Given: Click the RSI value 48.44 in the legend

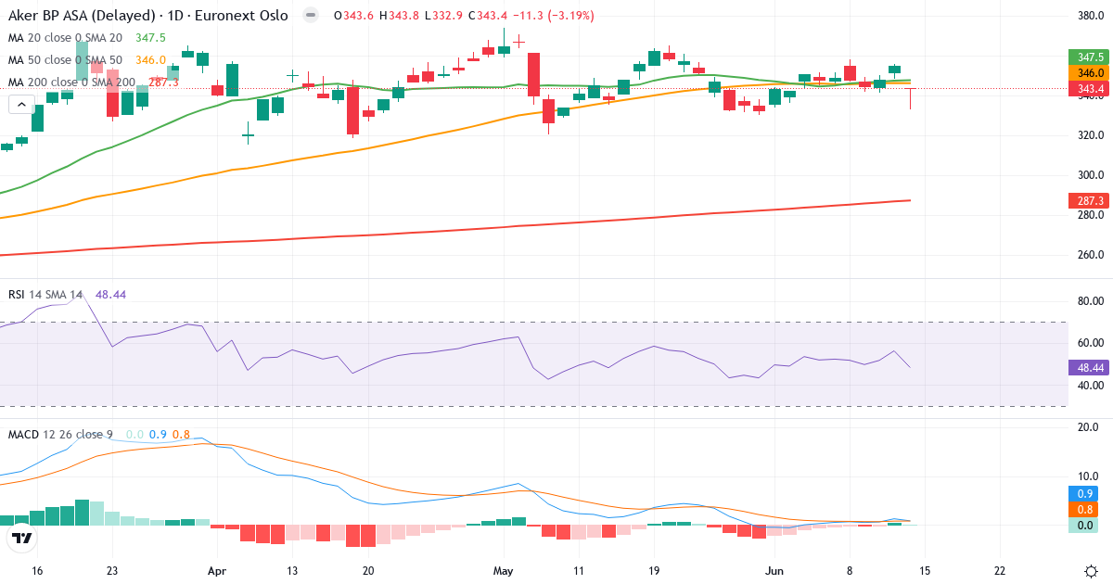Looking at the screenshot, I should [x=110, y=294].
